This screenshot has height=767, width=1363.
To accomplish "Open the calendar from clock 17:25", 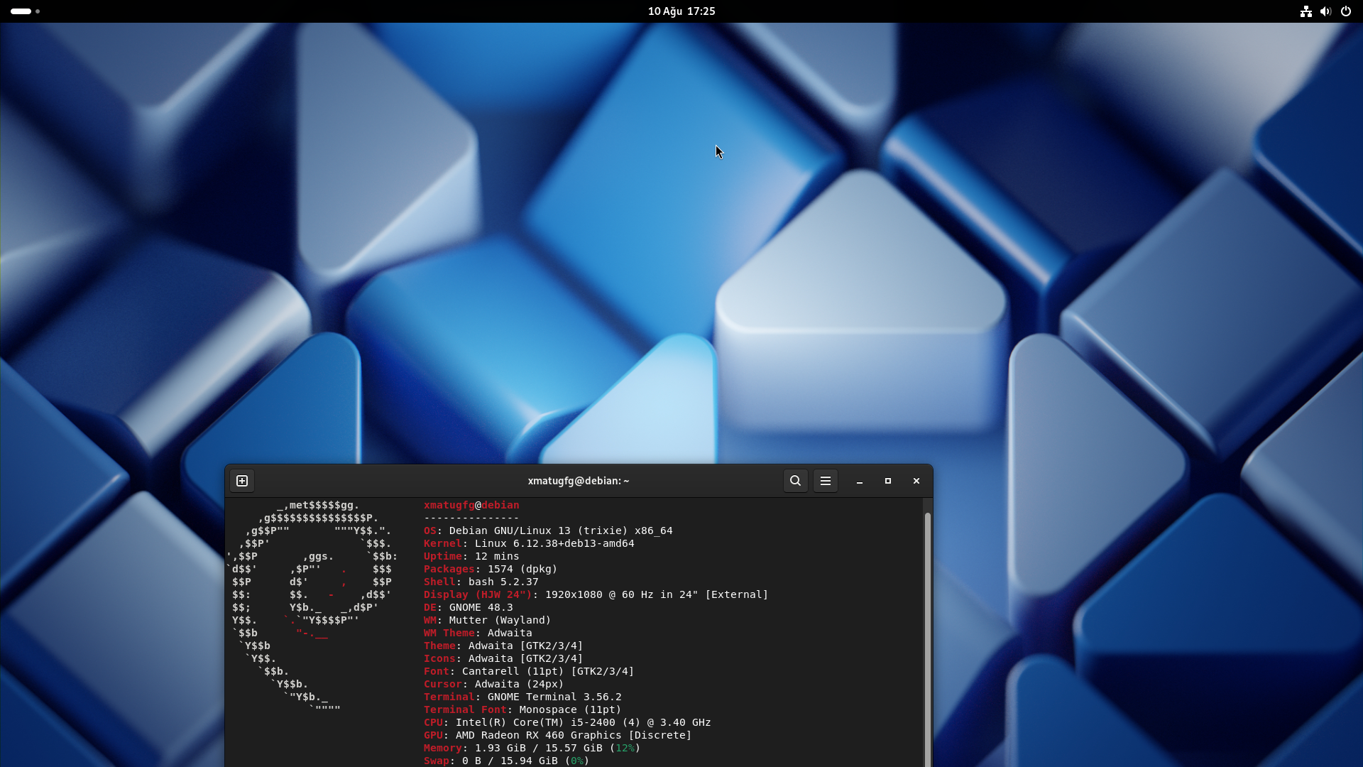I will (x=681, y=11).
